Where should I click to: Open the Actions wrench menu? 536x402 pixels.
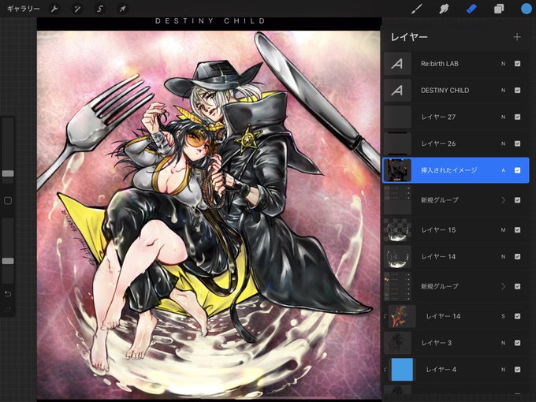(x=54, y=9)
